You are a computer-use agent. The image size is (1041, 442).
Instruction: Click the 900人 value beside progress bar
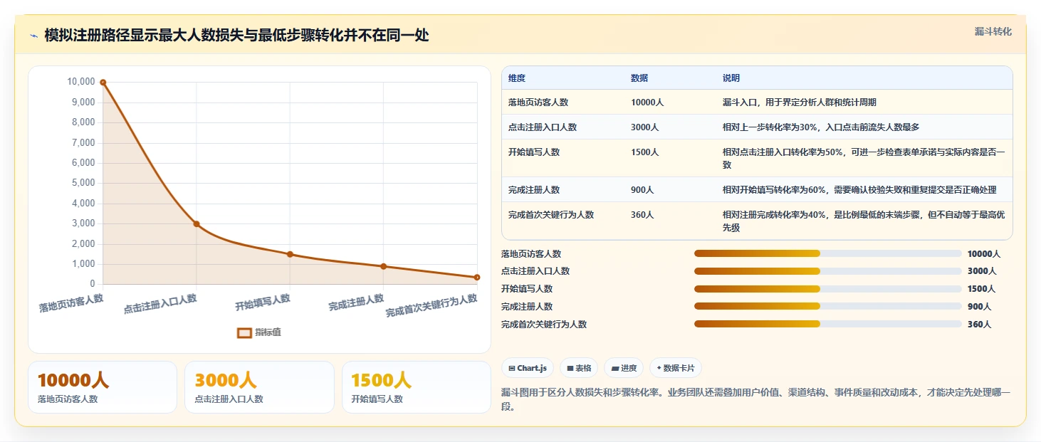(979, 307)
